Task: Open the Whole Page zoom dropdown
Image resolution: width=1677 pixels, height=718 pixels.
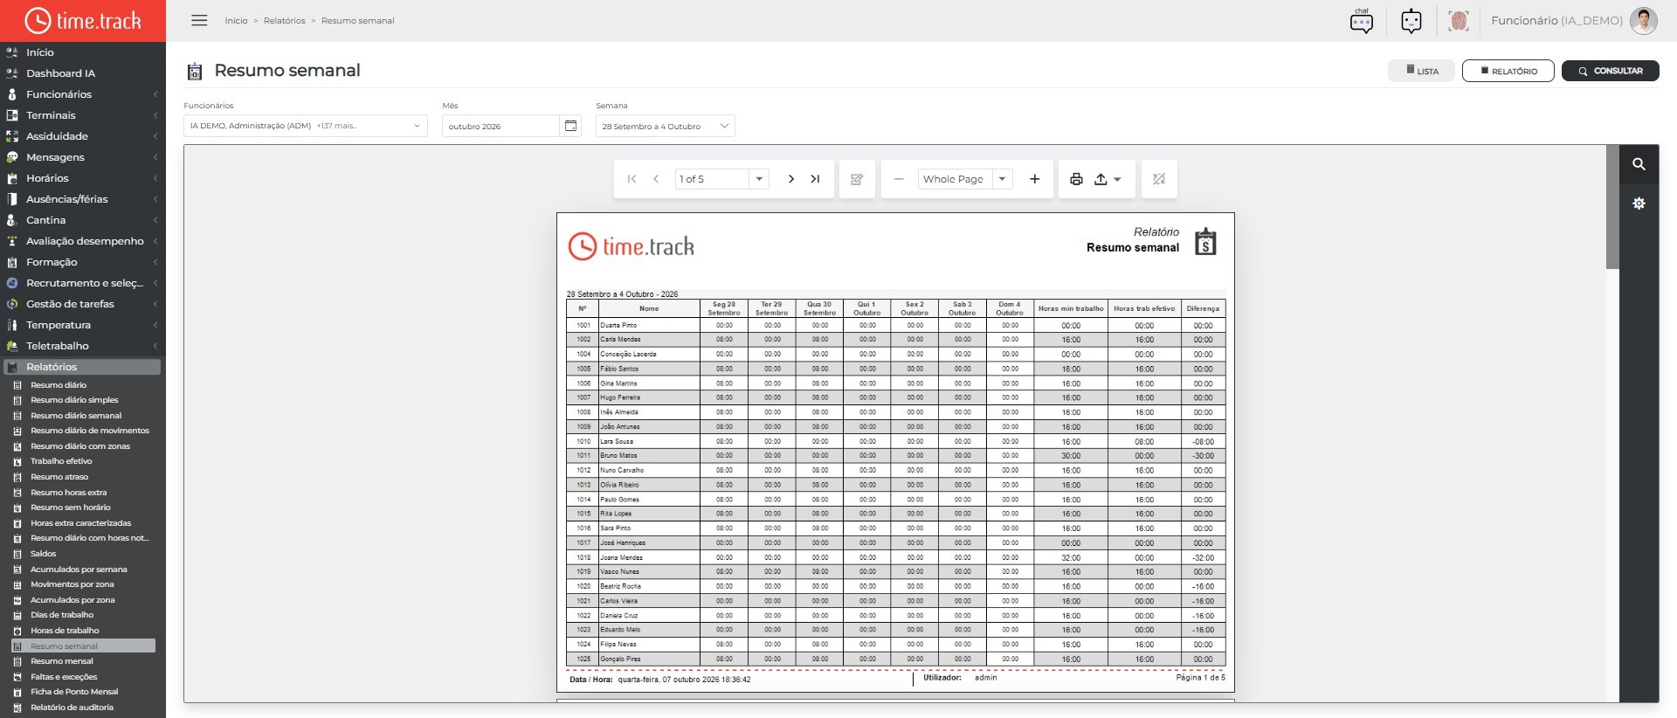Action: tap(1002, 179)
